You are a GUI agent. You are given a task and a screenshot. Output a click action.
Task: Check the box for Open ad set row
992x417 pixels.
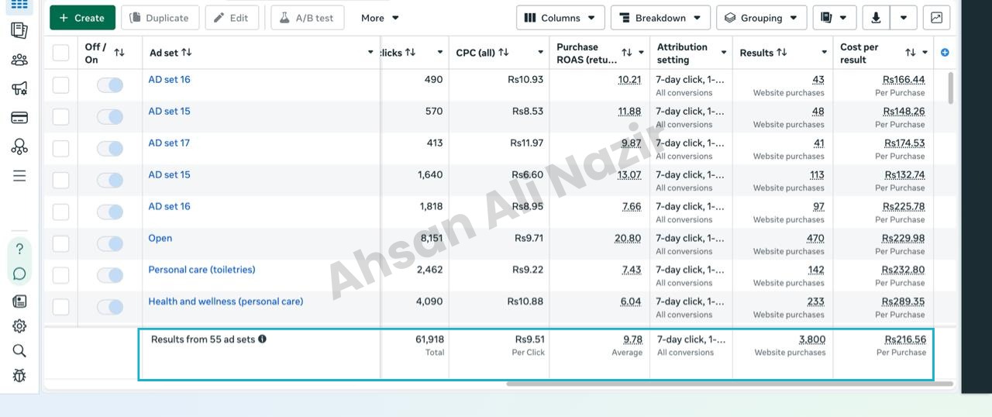[60, 243]
